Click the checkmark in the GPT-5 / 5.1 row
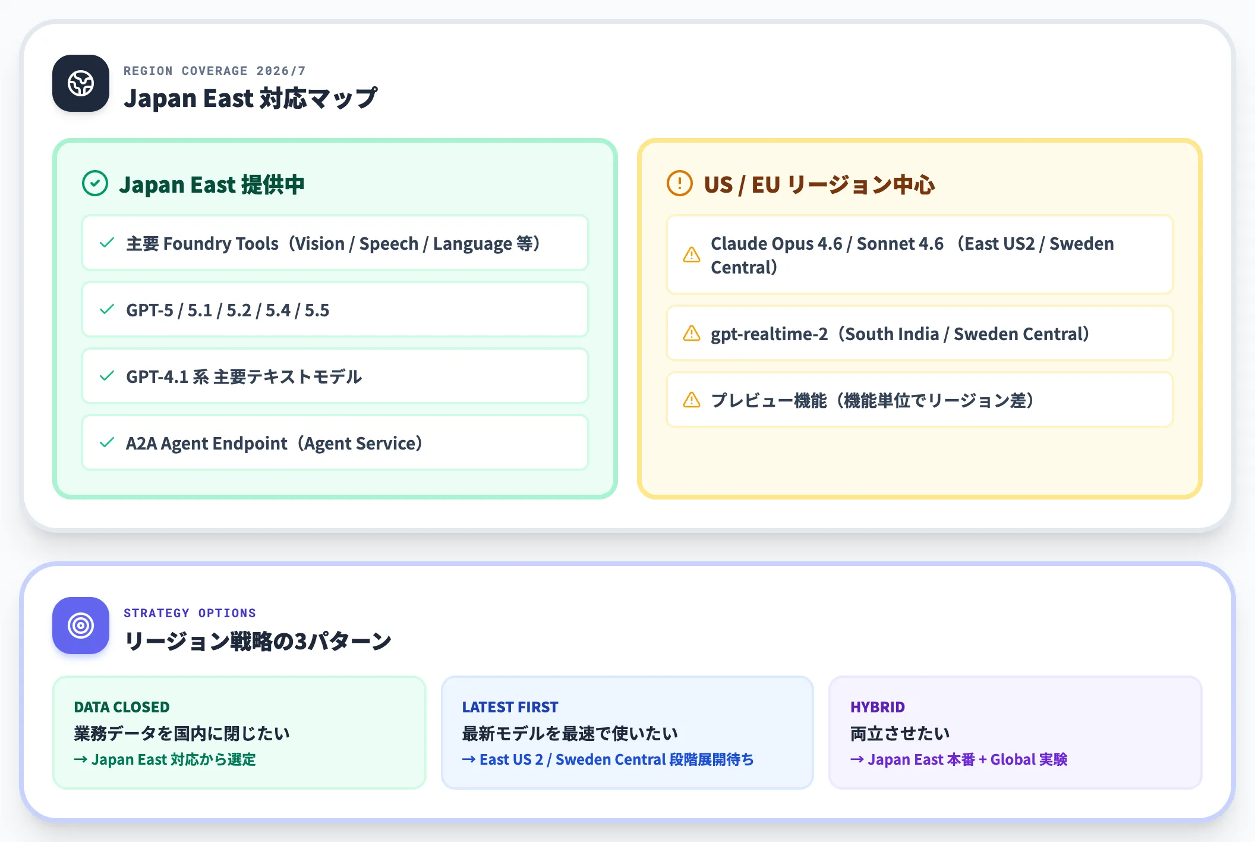The width and height of the screenshot is (1255, 842). click(107, 309)
